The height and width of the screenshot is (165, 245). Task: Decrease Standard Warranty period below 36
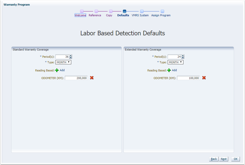71,58
